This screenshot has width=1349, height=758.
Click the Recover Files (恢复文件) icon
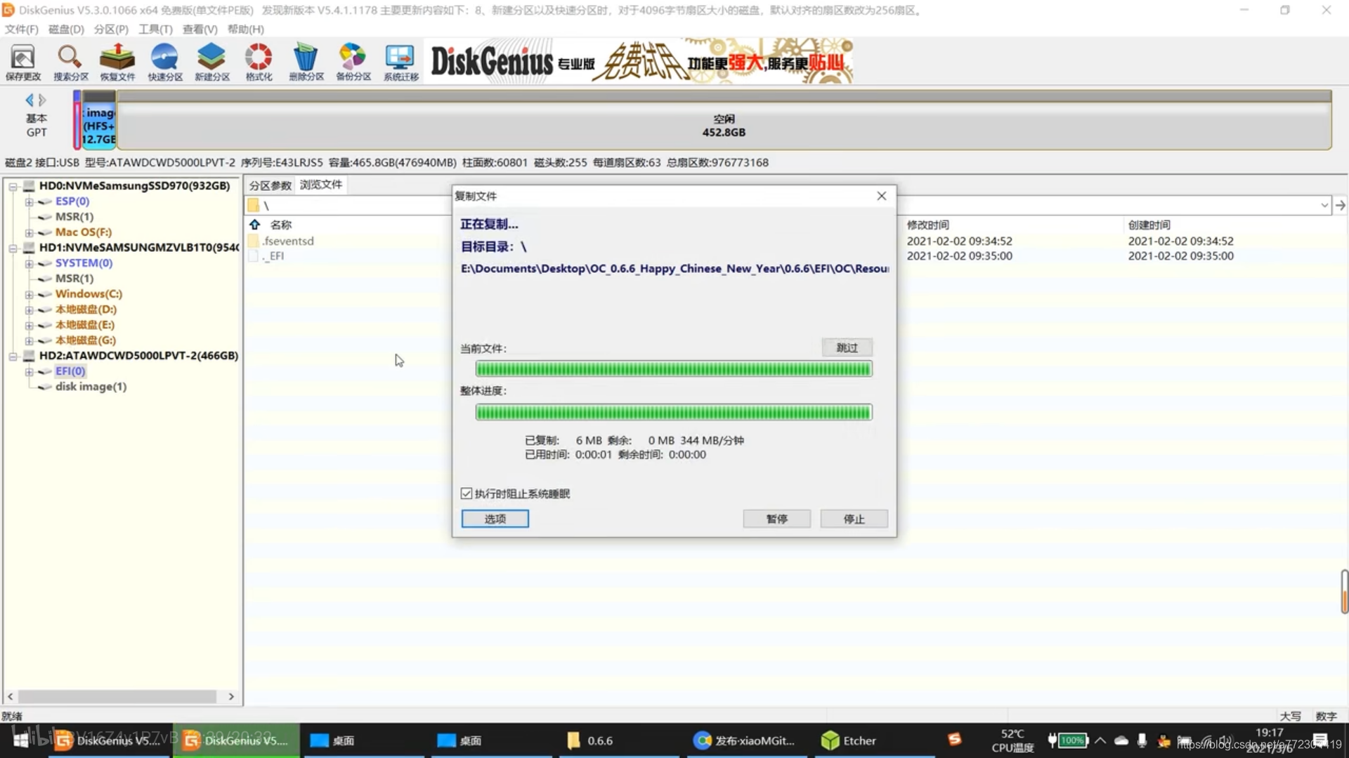pyautogui.click(x=117, y=62)
